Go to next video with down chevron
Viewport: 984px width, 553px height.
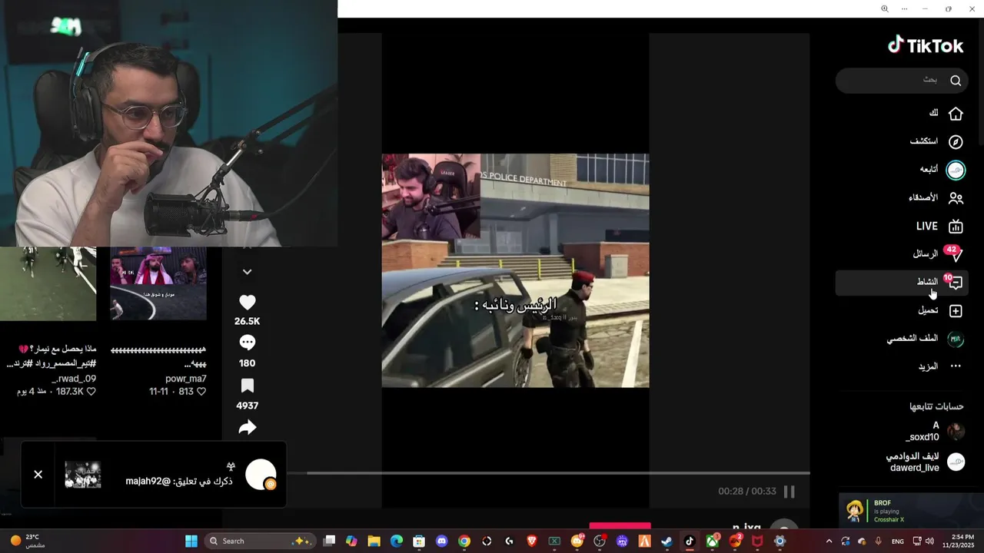pyautogui.click(x=247, y=272)
